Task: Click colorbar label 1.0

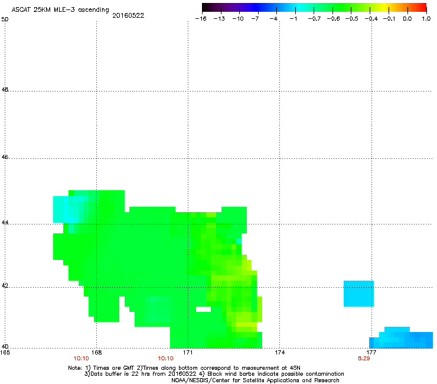Action: [x=426, y=19]
